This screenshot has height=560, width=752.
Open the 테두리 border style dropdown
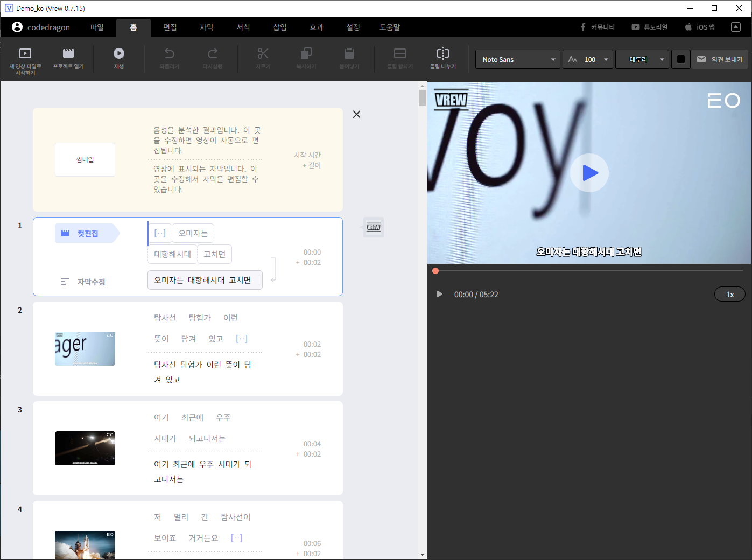point(642,59)
